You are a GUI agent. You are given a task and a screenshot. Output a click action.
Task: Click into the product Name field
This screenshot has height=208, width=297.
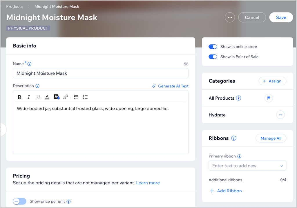(x=101, y=73)
